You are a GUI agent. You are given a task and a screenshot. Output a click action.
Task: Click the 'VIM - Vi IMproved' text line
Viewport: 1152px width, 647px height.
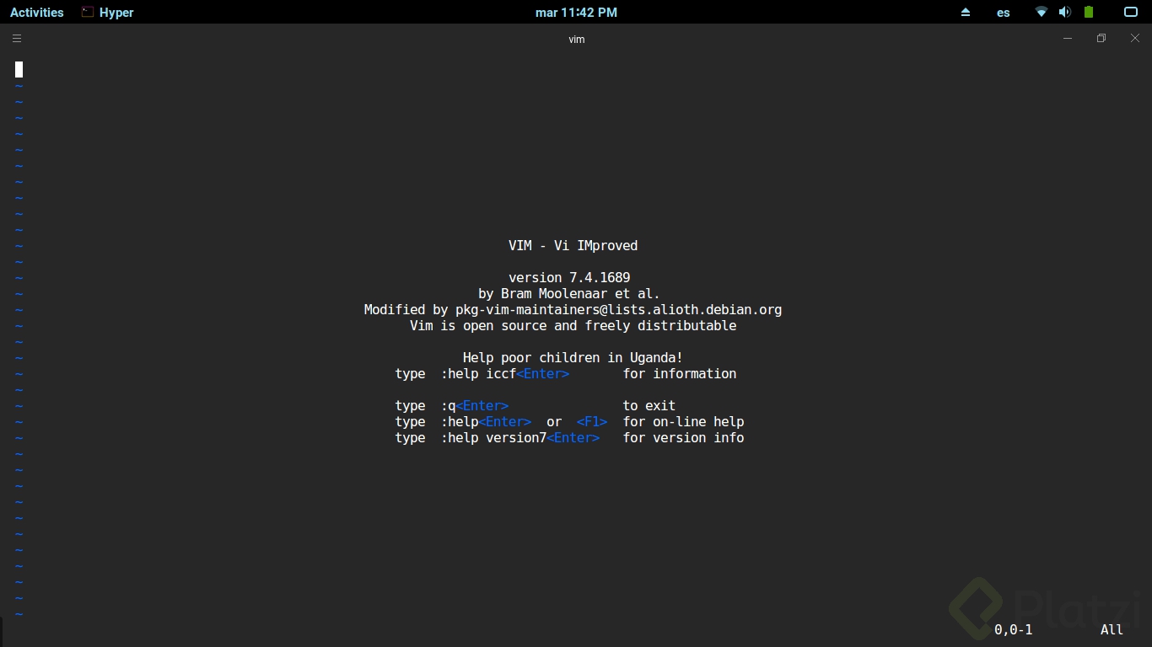tap(573, 245)
